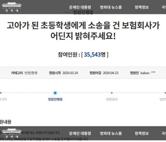Click category value 안전/환경
166x142 pixels.
[x=31, y=73]
